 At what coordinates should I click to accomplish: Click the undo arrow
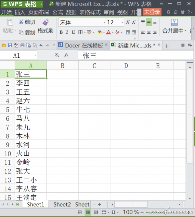coord(41,45)
